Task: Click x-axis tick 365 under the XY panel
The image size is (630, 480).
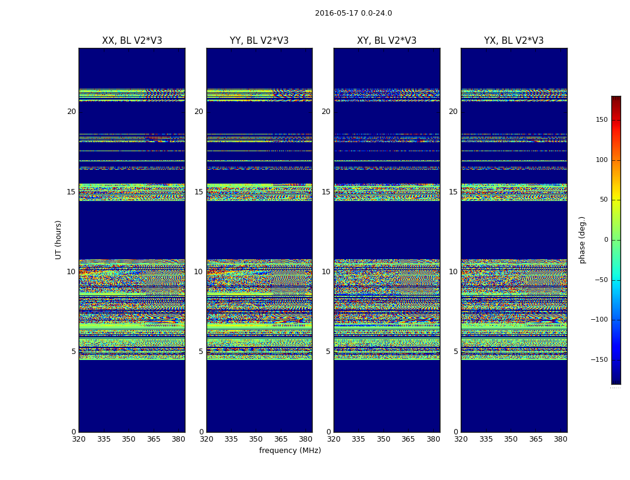Action: [x=408, y=439]
